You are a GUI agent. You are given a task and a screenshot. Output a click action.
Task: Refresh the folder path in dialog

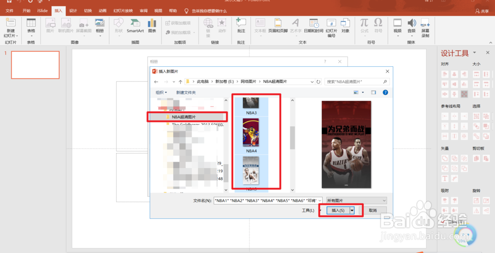click(318, 82)
